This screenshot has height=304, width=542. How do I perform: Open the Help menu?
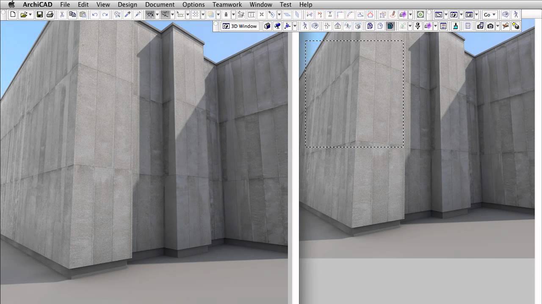306,5
